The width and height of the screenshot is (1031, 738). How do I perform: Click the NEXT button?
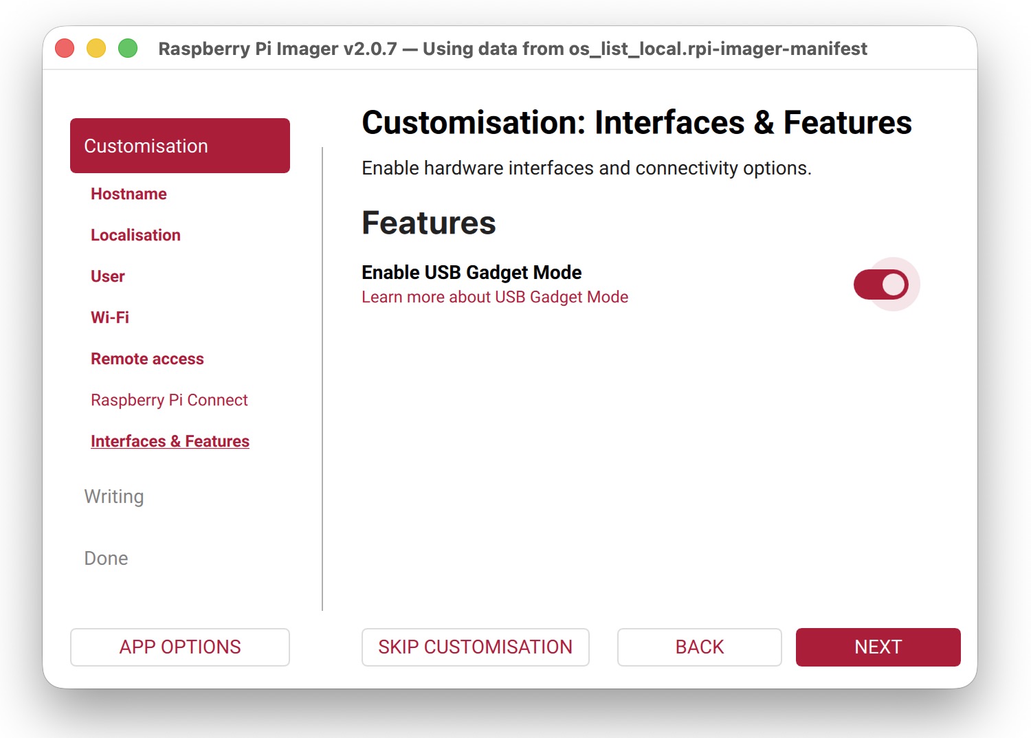pyautogui.click(x=878, y=647)
